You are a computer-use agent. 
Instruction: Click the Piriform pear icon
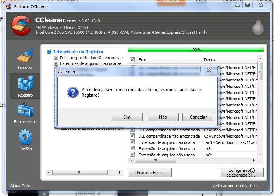(x=257, y=27)
